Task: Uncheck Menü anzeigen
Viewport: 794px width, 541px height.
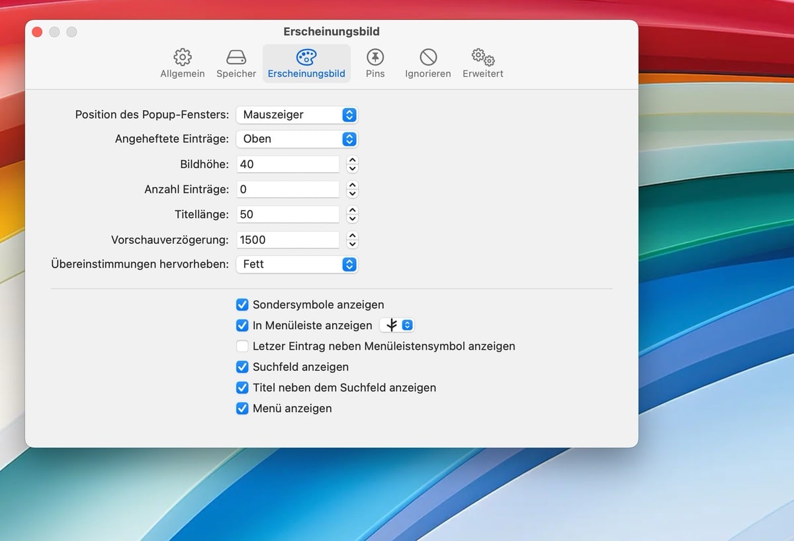Action: coord(242,409)
